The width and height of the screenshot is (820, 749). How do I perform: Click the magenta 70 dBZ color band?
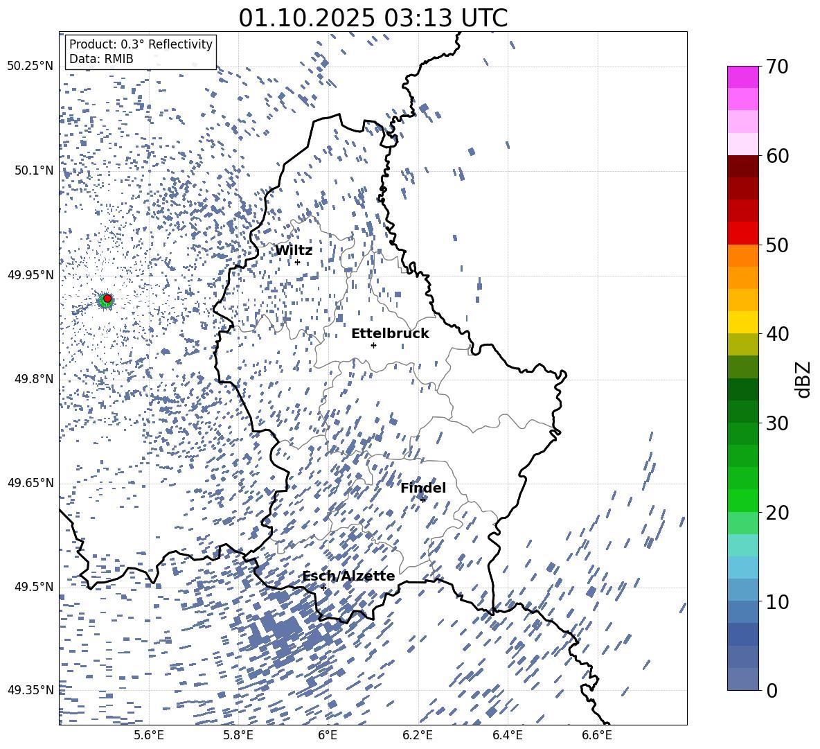point(743,77)
